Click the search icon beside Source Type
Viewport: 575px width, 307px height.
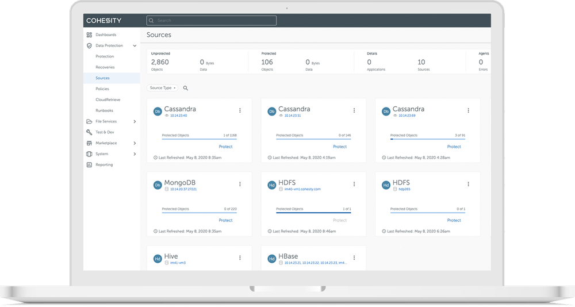[x=186, y=88]
